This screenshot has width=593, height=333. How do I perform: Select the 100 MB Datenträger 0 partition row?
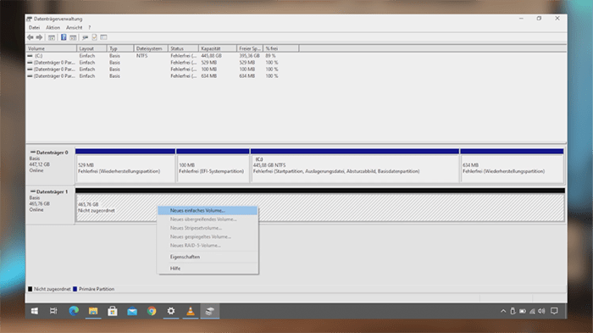pyautogui.click(x=163, y=69)
